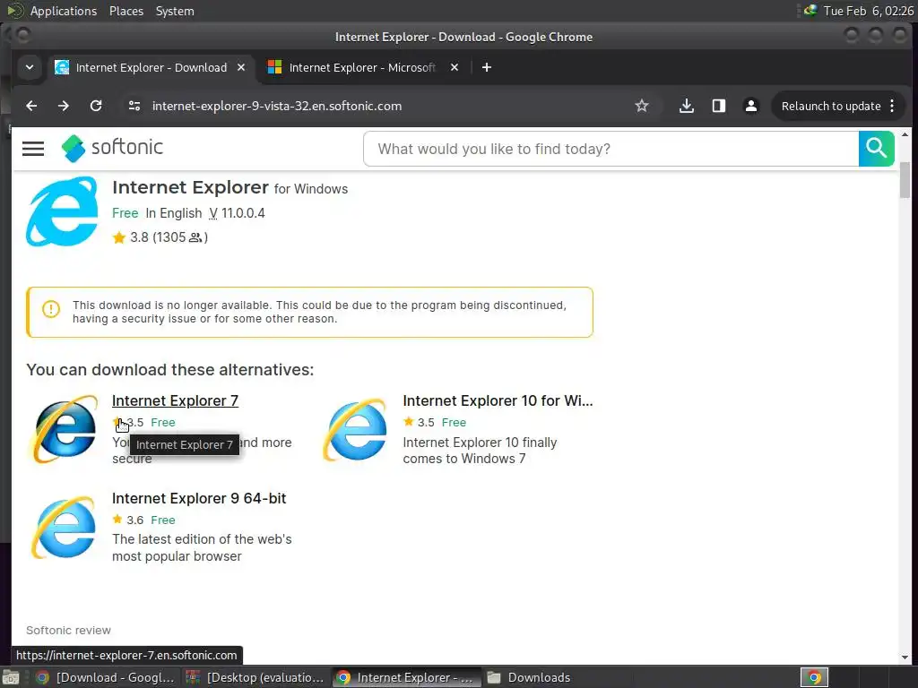Bookmark this page with the star icon
This screenshot has height=688, width=918.
coord(642,106)
